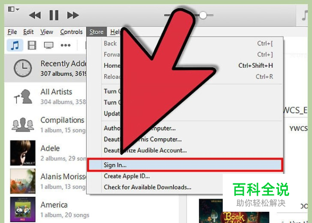The height and width of the screenshot is (223, 312).
Task: Choose Deauthorize Audible Account menu item
Action: pyautogui.click(x=185, y=150)
